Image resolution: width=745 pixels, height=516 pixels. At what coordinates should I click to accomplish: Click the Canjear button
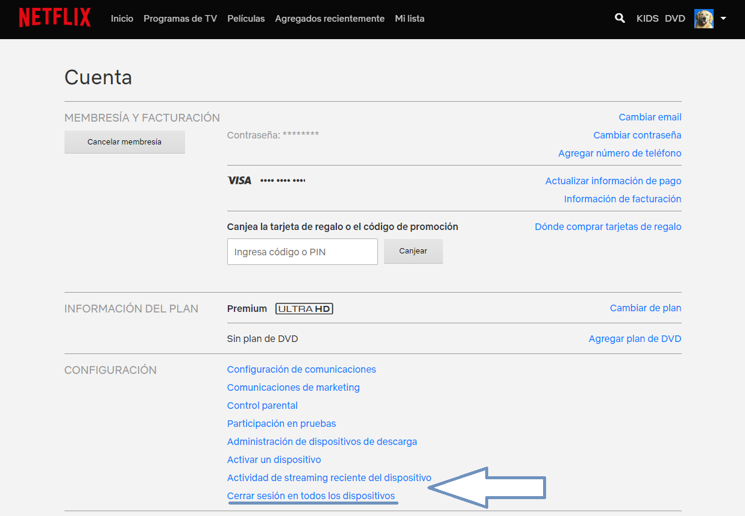point(413,251)
